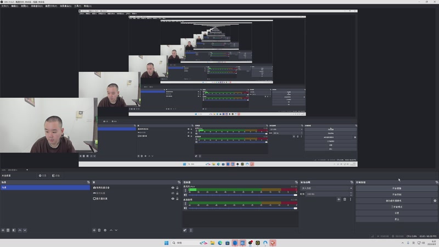Viewport: 439px width, 247px height.
Task: Hide the video capture device source
Action: pyautogui.click(x=173, y=188)
